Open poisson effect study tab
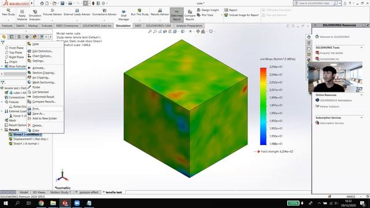The image size is (370, 208). [x=88, y=192]
